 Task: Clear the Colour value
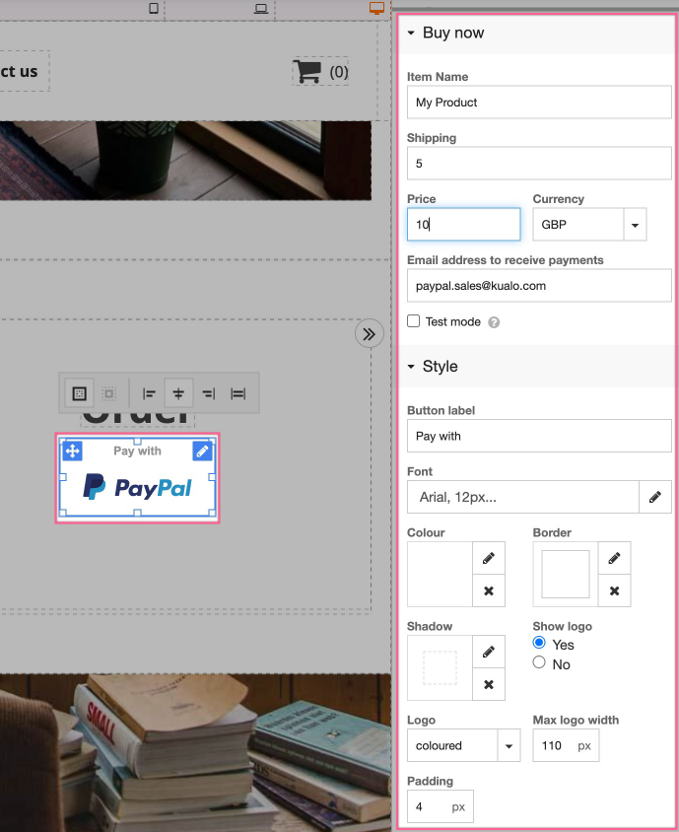tap(489, 590)
